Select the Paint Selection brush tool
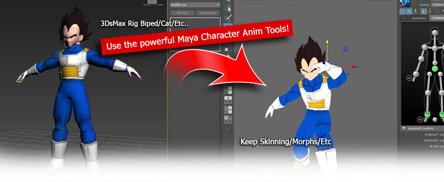The width and height of the screenshot is (444, 182). tap(228, 18)
